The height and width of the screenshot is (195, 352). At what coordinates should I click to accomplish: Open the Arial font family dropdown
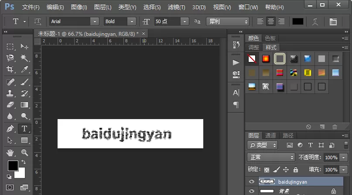(95, 21)
